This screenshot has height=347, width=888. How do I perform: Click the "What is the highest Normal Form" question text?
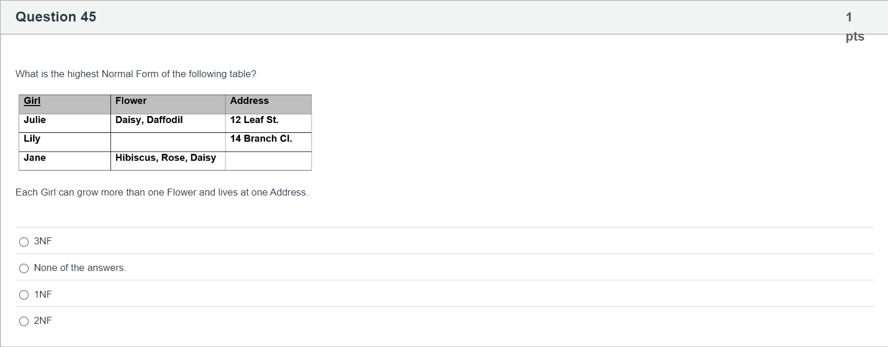coord(135,74)
